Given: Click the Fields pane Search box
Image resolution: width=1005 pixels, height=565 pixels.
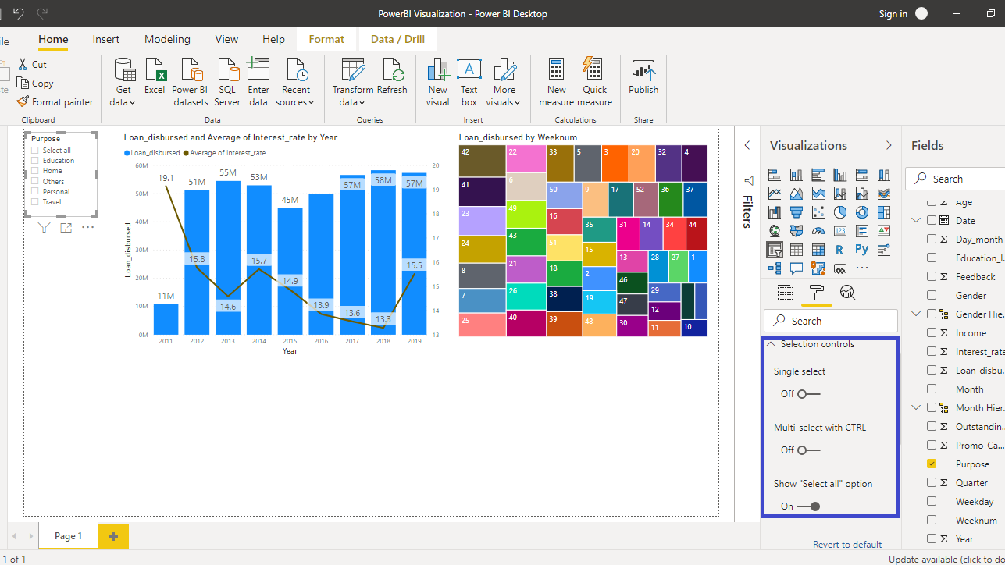Looking at the screenshot, I should (955, 179).
